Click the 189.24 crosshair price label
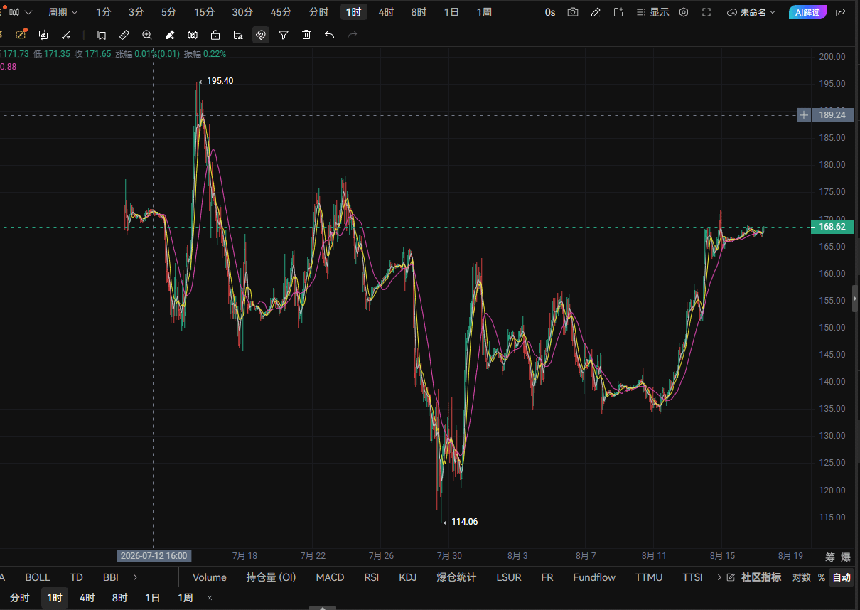This screenshot has height=610, width=860. (832, 115)
